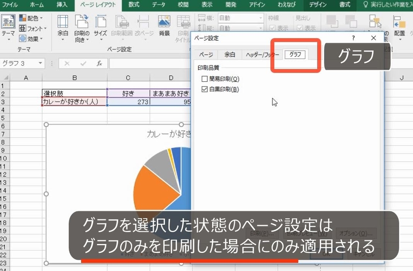Open the アドイン ribbon tab
Viewport: 413px width, 271px height.
(257, 5)
